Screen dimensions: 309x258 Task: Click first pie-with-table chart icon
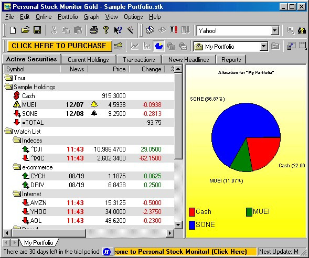[x=171, y=46]
